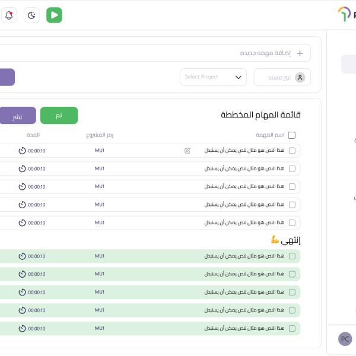Open the notifications bell
The image size is (356, 356).
9,15
